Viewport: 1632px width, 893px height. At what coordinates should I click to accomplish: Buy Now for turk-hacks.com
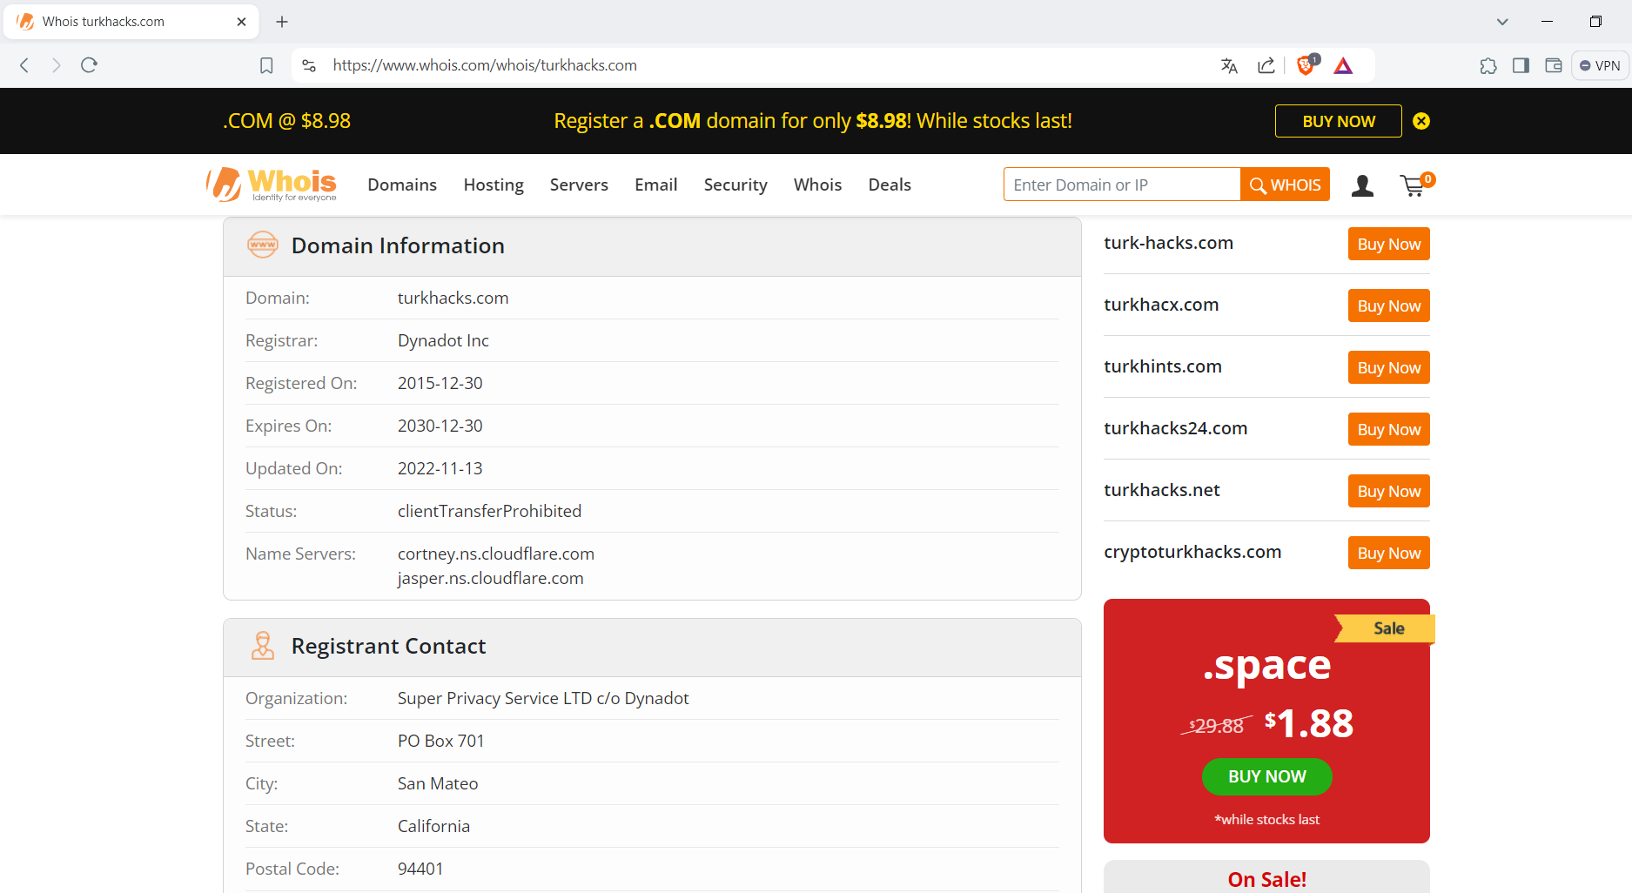1389,245
